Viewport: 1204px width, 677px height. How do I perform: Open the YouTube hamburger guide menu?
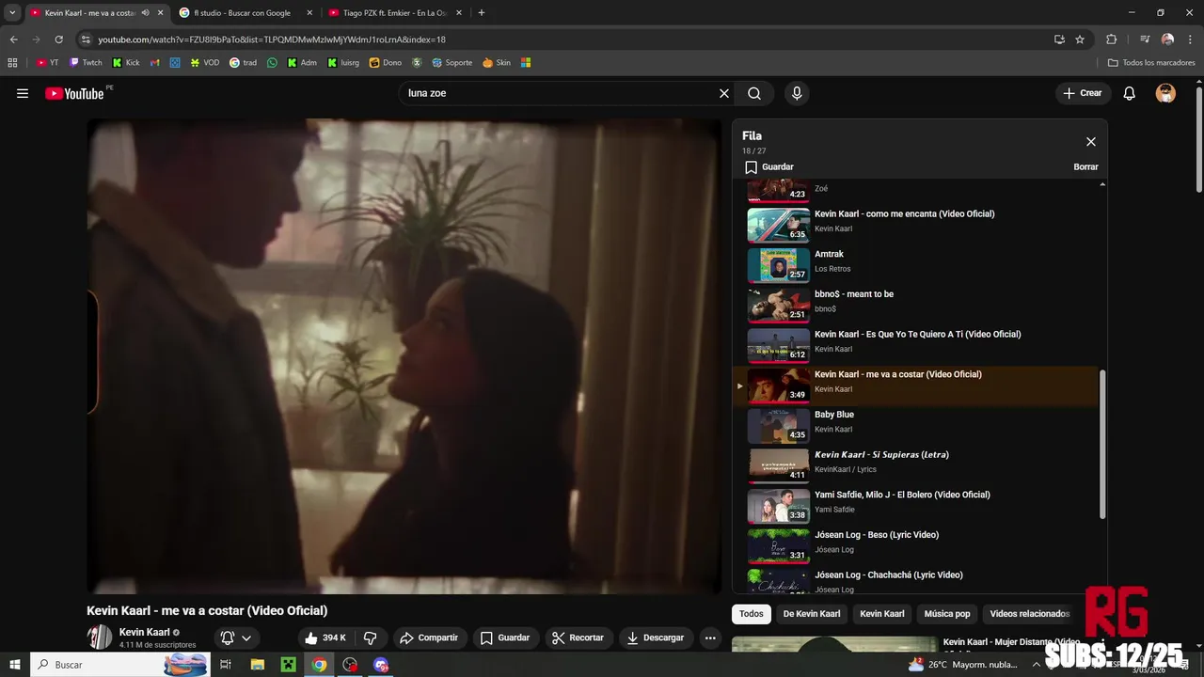(23, 93)
